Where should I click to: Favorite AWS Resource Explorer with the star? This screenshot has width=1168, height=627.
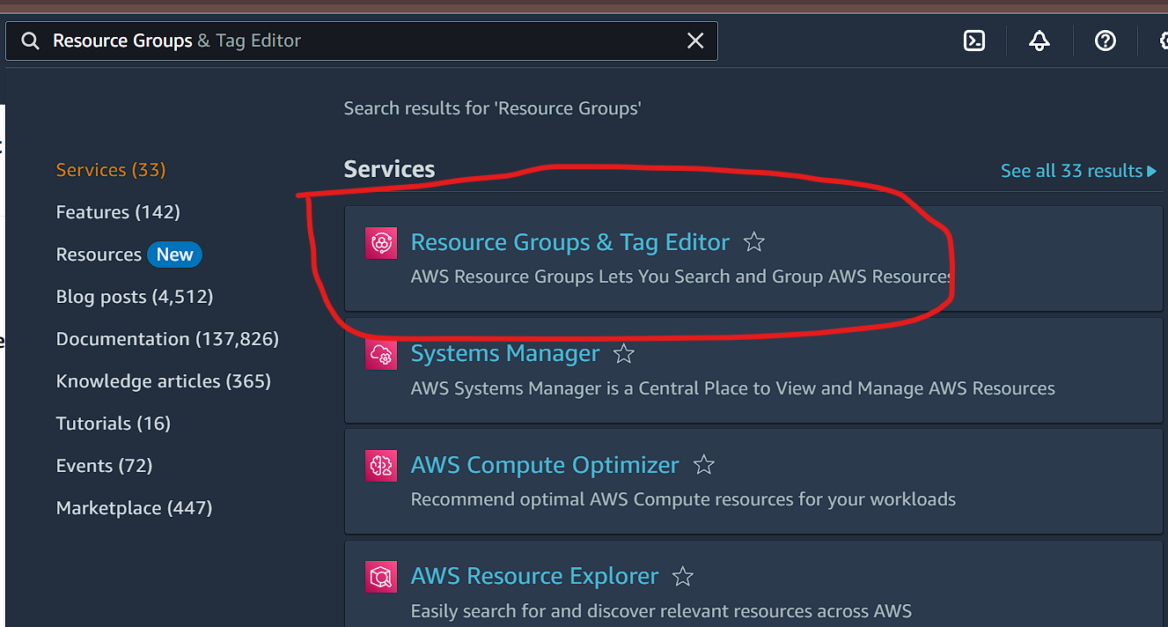click(x=683, y=577)
